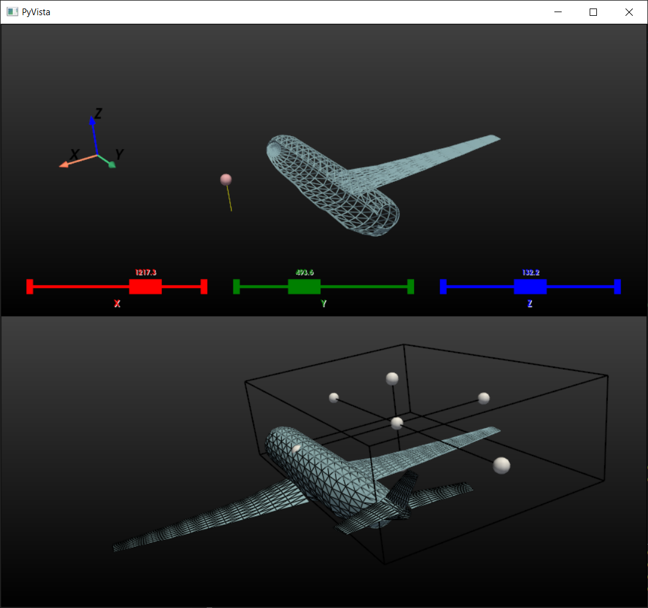
Task: Click the large lower-right sphere handle of box widget
Action: (502, 465)
